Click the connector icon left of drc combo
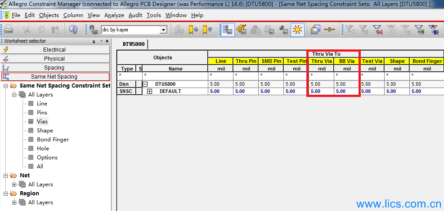This screenshot has height=211, width=444. point(94,29)
